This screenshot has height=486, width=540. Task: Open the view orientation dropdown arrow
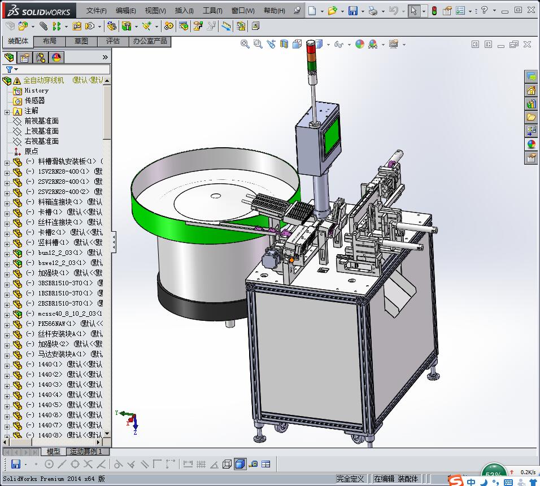(328, 45)
